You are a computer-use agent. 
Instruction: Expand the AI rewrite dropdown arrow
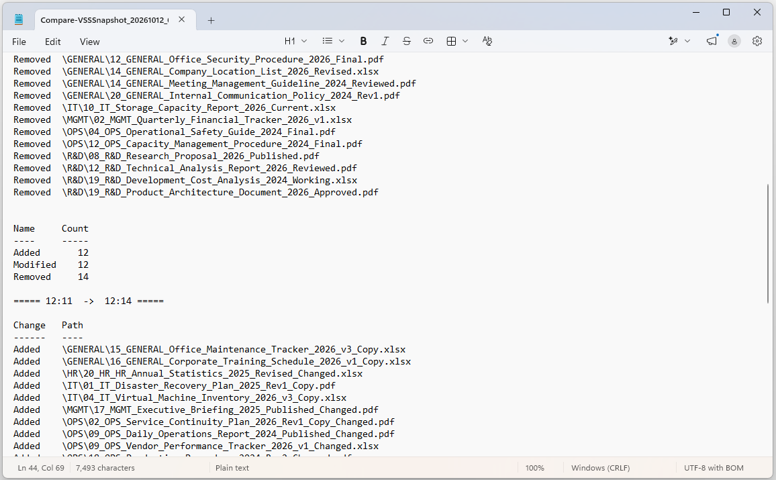click(687, 41)
